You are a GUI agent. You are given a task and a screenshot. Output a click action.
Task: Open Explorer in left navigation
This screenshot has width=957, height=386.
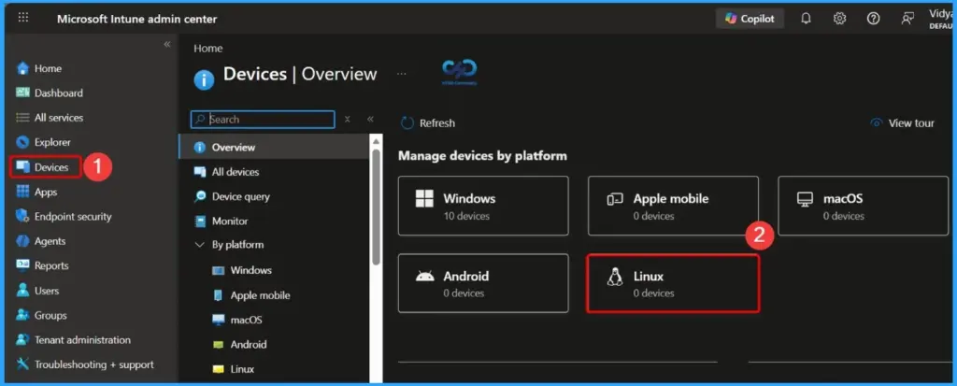[43, 142]
